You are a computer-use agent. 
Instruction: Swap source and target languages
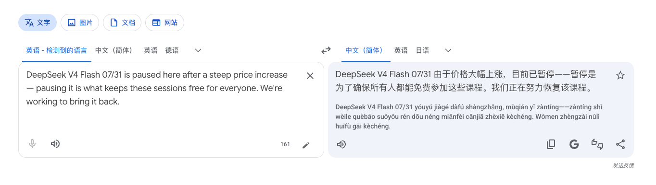point(326,50)
